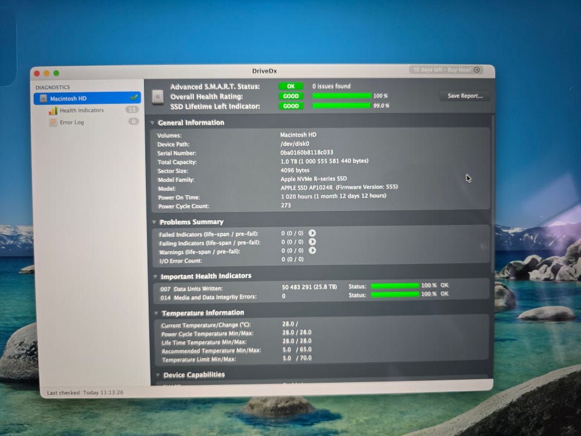Collapse the Important Health Indicators section
581x436 pixels.
point(156,277)
